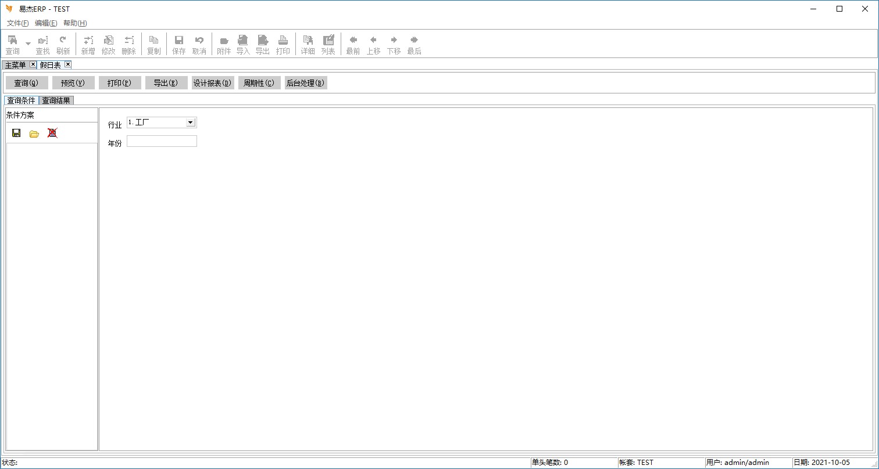Viewport: 879px width, 469px height.
Task: Switch to the 查询结果 tab
Action: pyautogui.click(x=56, y=100)
